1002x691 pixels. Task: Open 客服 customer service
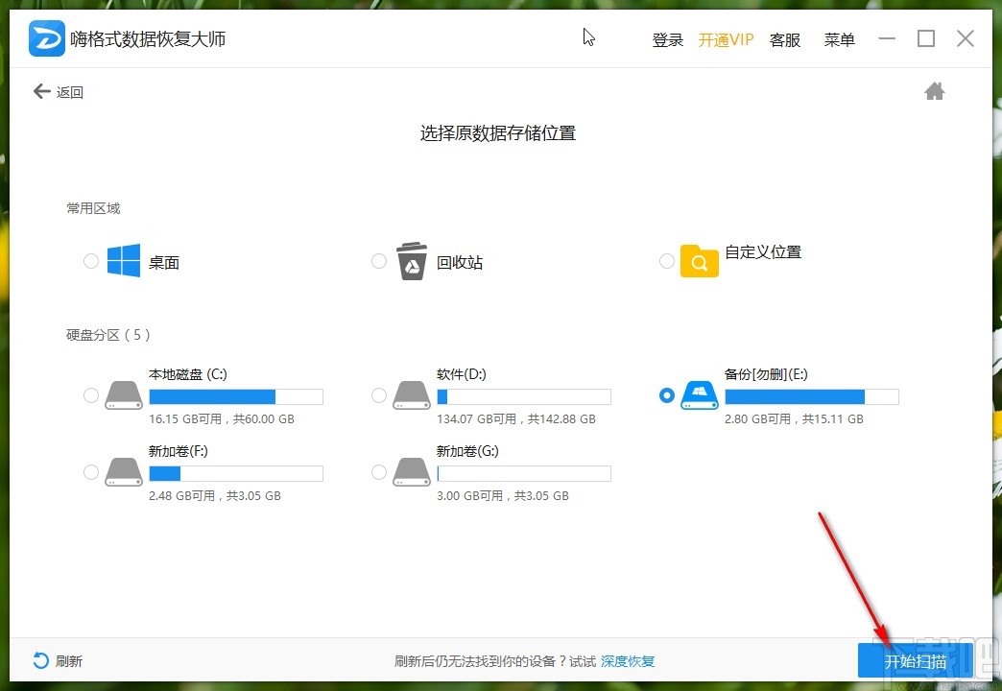click(x=785, y=39)
